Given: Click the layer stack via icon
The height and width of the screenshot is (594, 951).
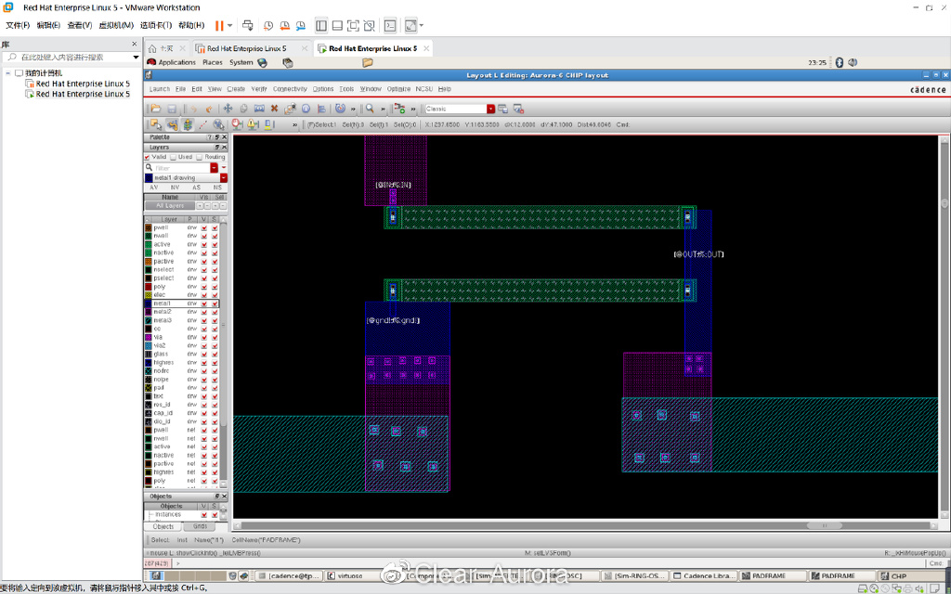Looking at the screenshot, I should pyautogui.click(x=188, y=124).
